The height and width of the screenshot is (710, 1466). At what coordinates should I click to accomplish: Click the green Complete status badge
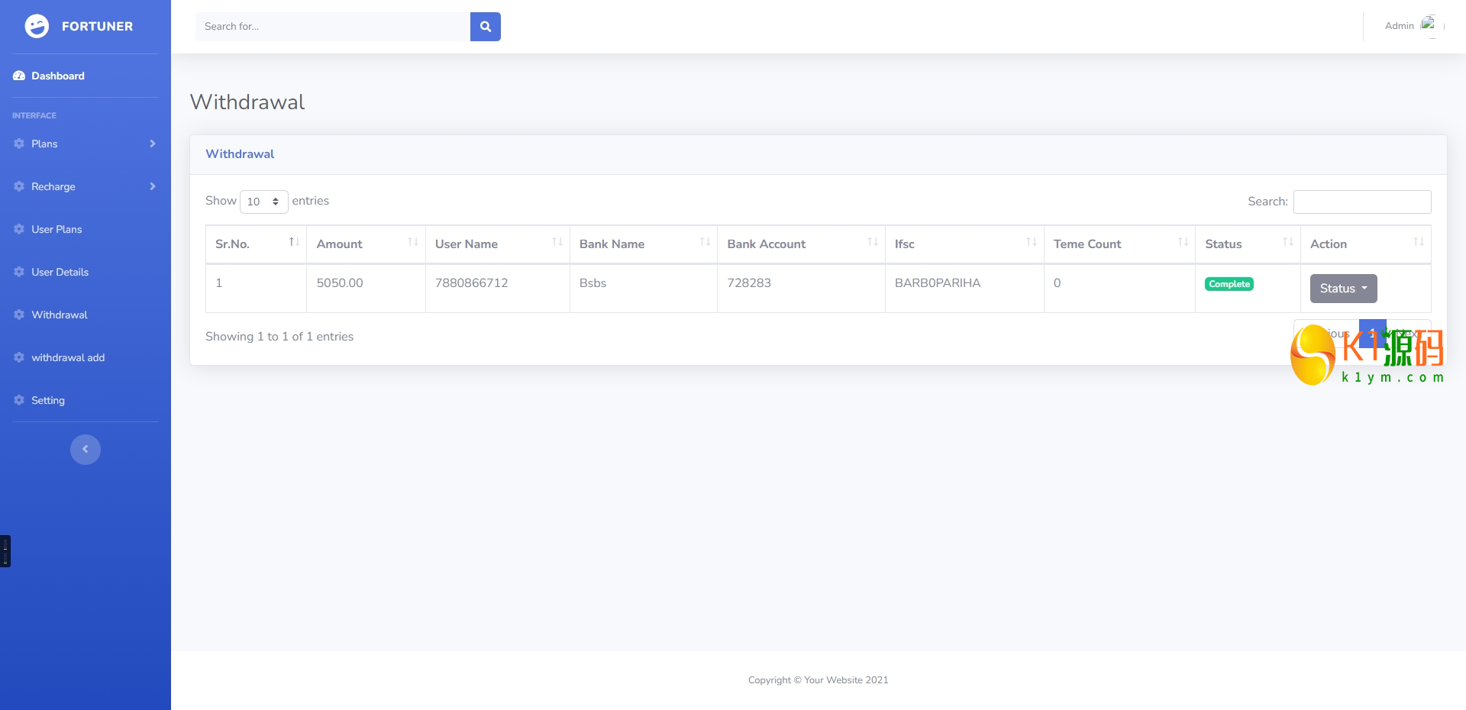(1229, 284)
